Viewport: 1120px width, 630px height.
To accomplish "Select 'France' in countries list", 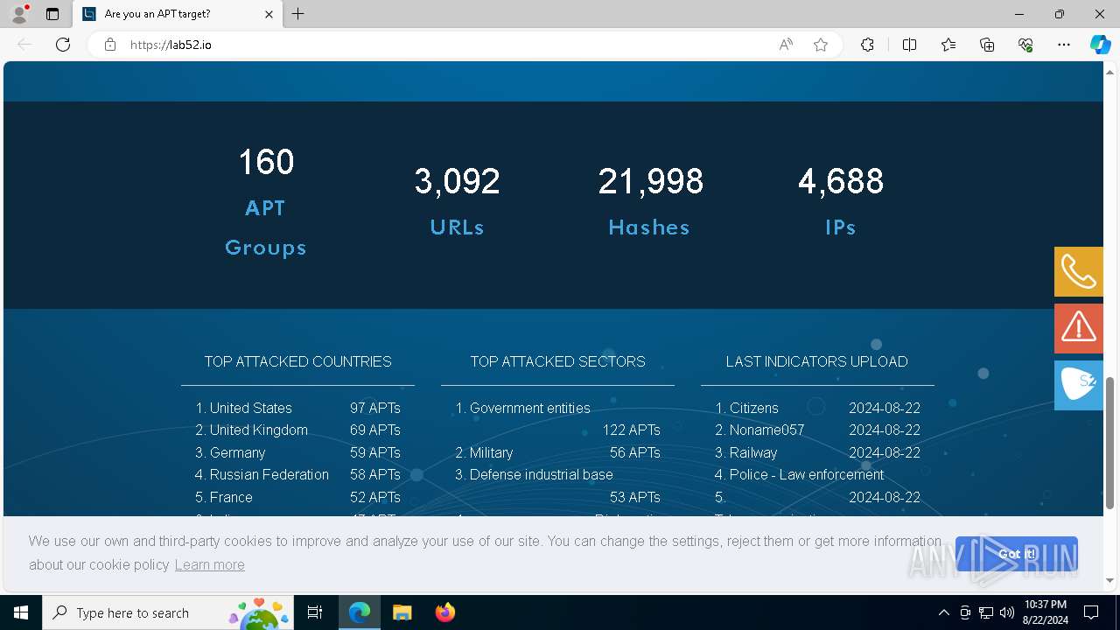I will coord(231,497).
